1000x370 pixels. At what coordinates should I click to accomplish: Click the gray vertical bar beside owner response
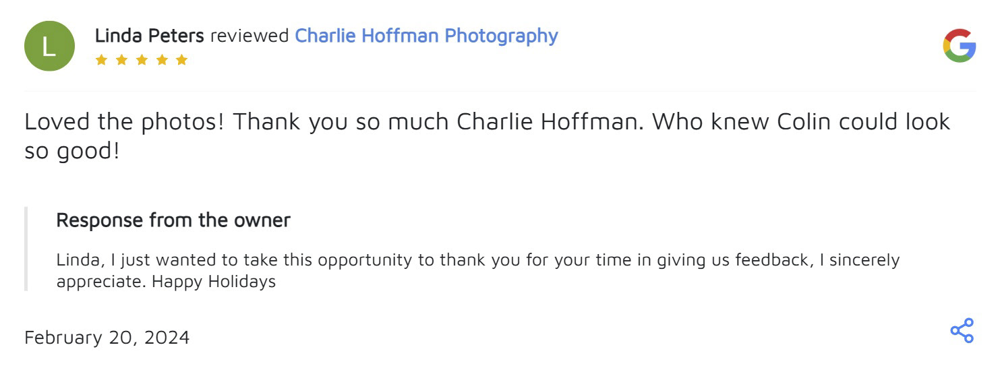point(26,249)
